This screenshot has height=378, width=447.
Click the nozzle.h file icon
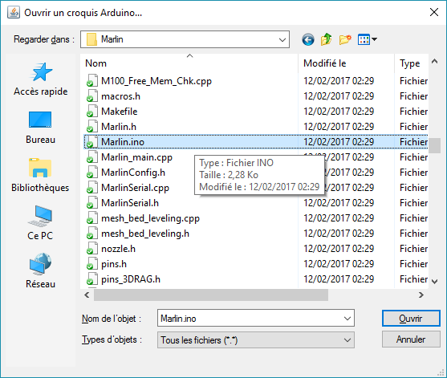(x=91, y=249)
